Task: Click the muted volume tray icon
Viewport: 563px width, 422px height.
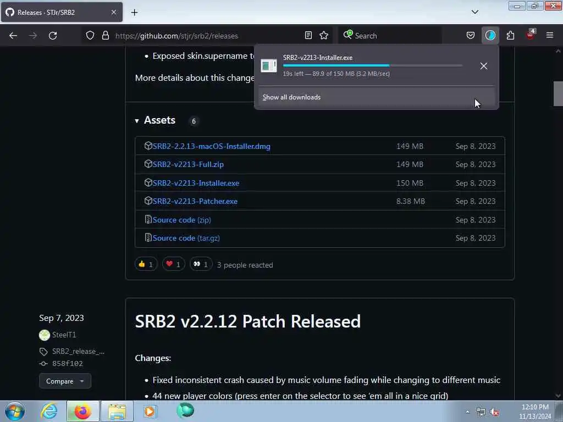Action: click(494, 412)
